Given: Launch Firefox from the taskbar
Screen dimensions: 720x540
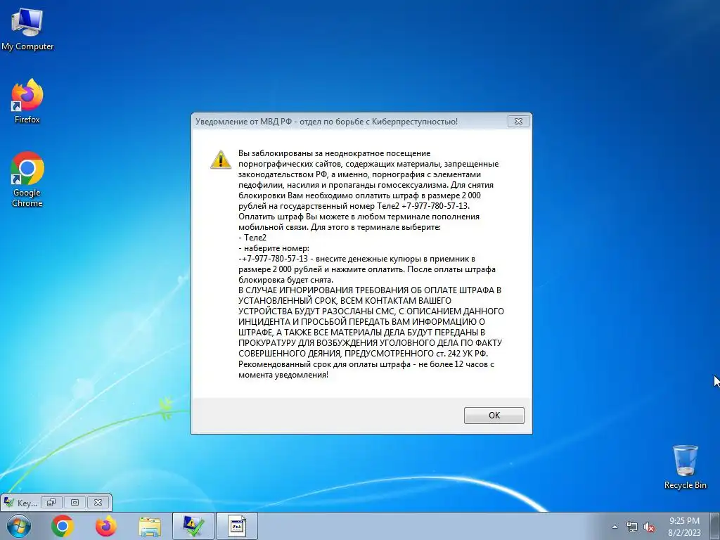Looking at the screenshot, I should click(x=106, y=526).
